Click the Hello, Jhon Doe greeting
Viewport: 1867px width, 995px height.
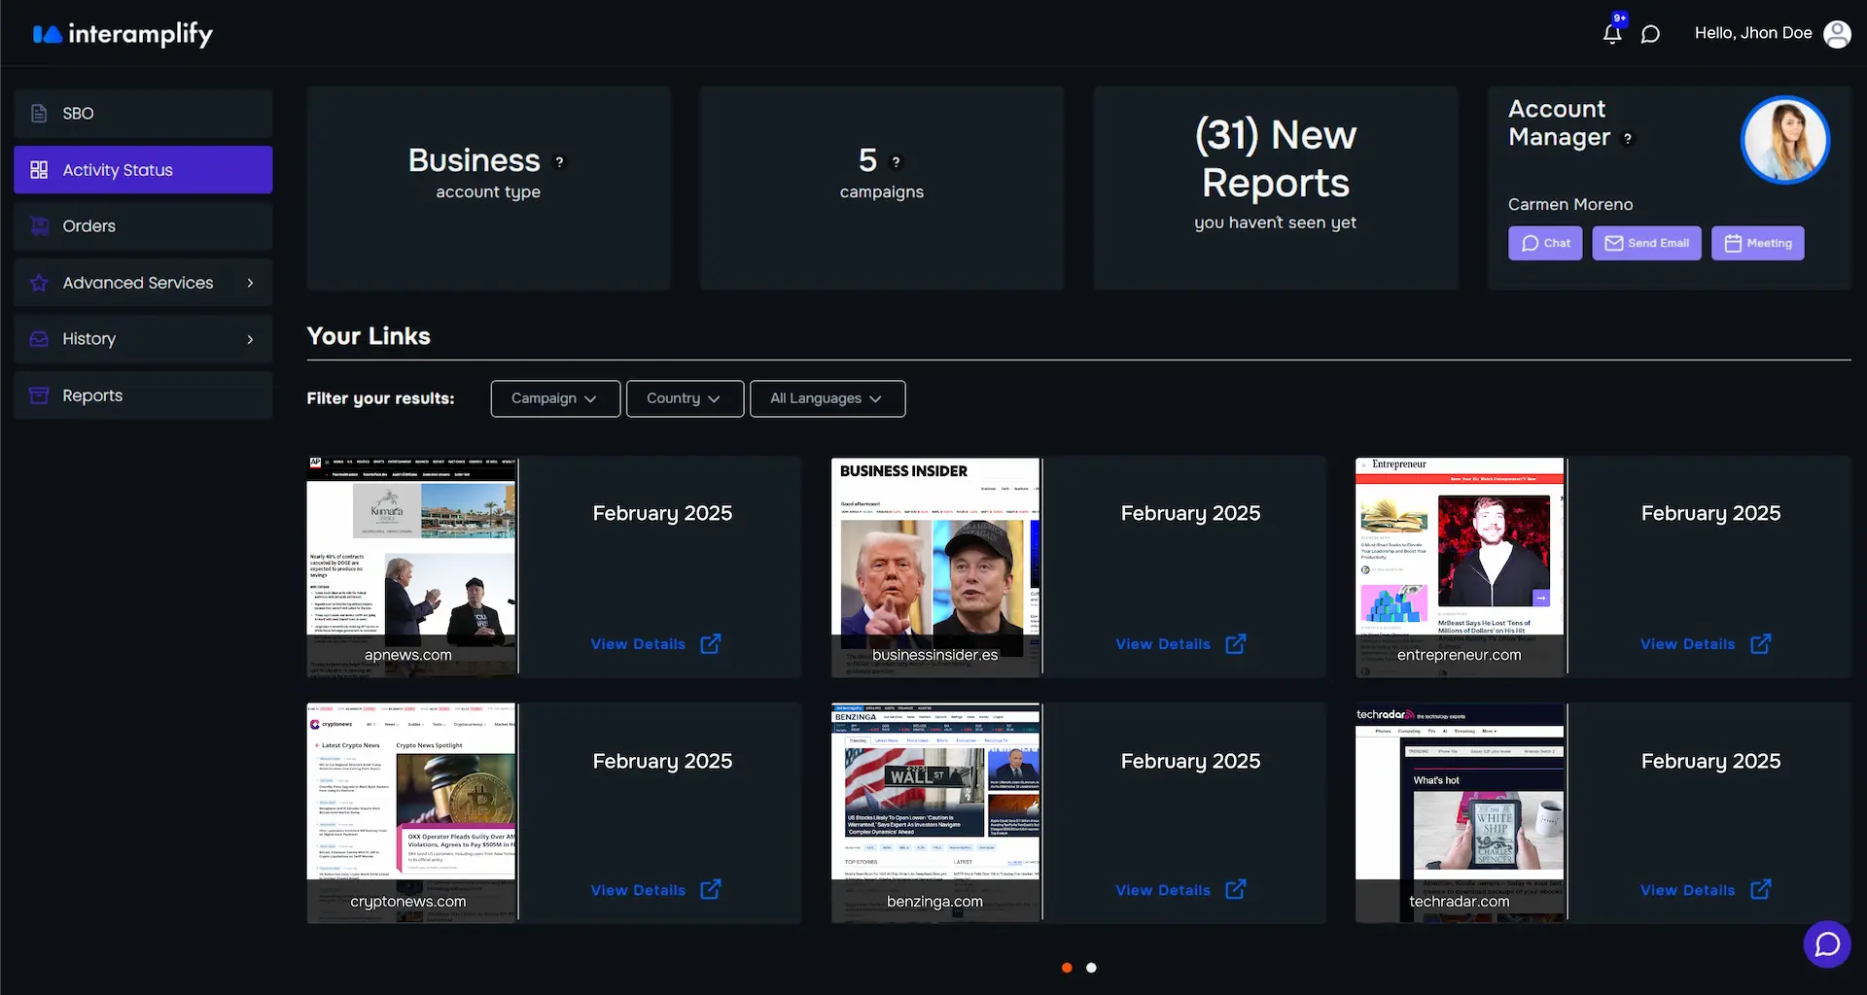pyautogui.click(x=1753, y=33)
